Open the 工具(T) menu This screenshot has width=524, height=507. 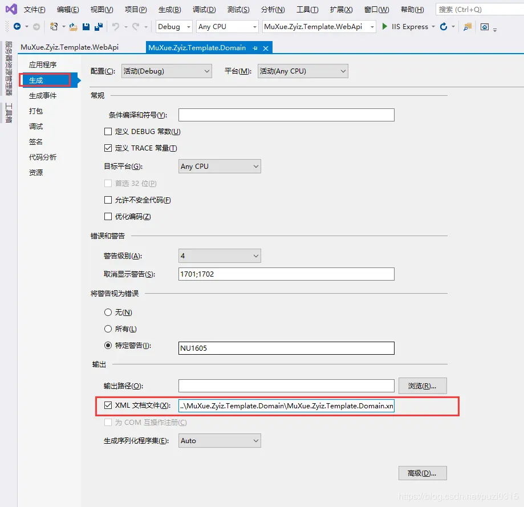point(307,10)
